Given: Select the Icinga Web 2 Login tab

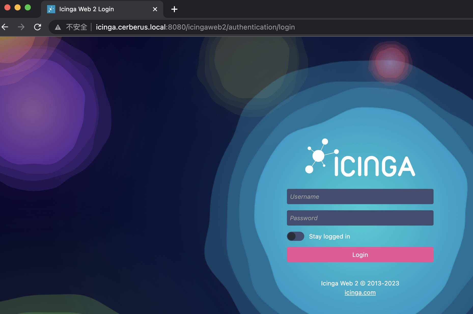Looking at the screenshot, I should 102,9.
